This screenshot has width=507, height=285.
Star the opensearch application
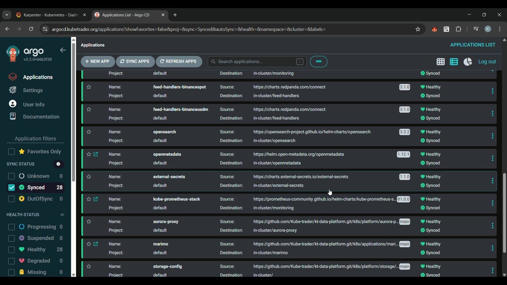(89, 132)
